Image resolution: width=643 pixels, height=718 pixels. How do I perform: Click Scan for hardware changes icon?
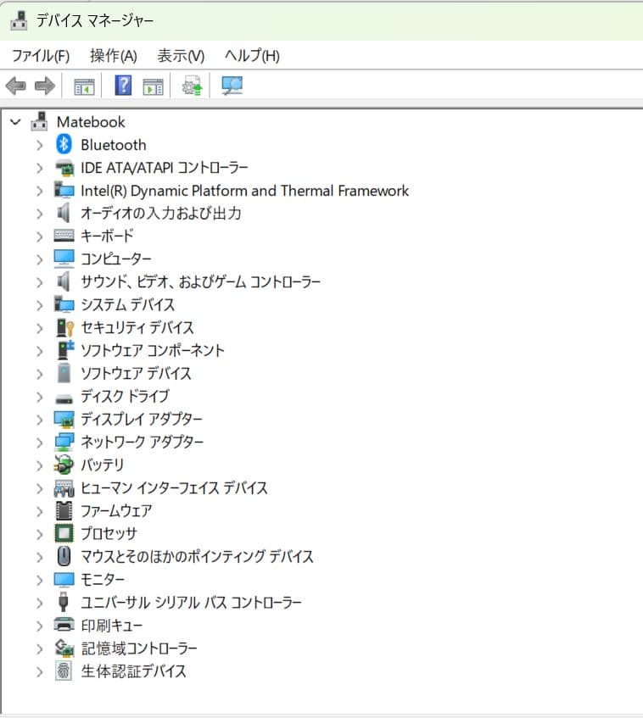click(232, 86)
